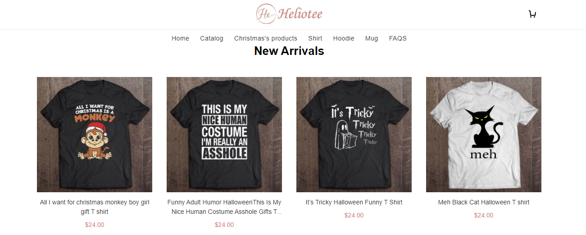This screenshot has width=586, height=235.
Task: Click the Meh black cat shirt image
Action: point(484,135)
